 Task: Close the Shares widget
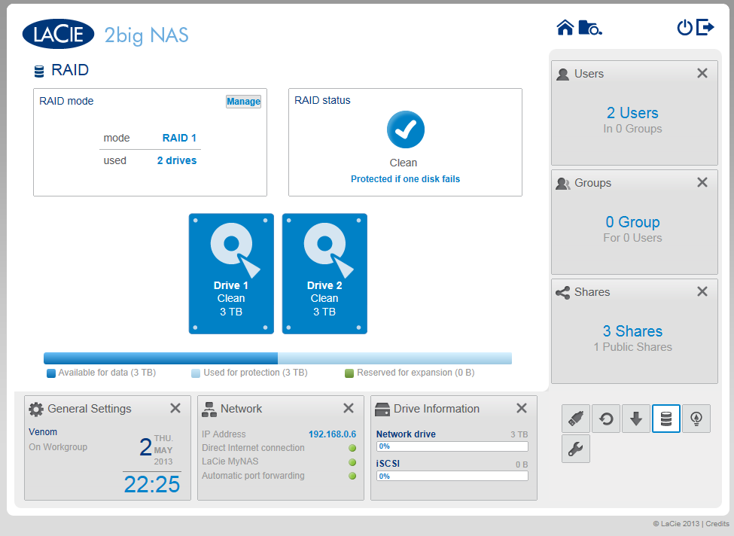pos(702,291)
